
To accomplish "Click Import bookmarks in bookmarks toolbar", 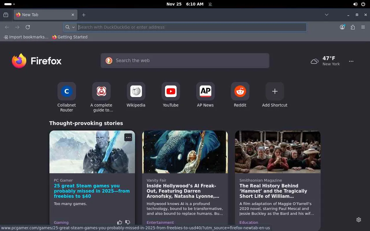I will coord(26,37).
